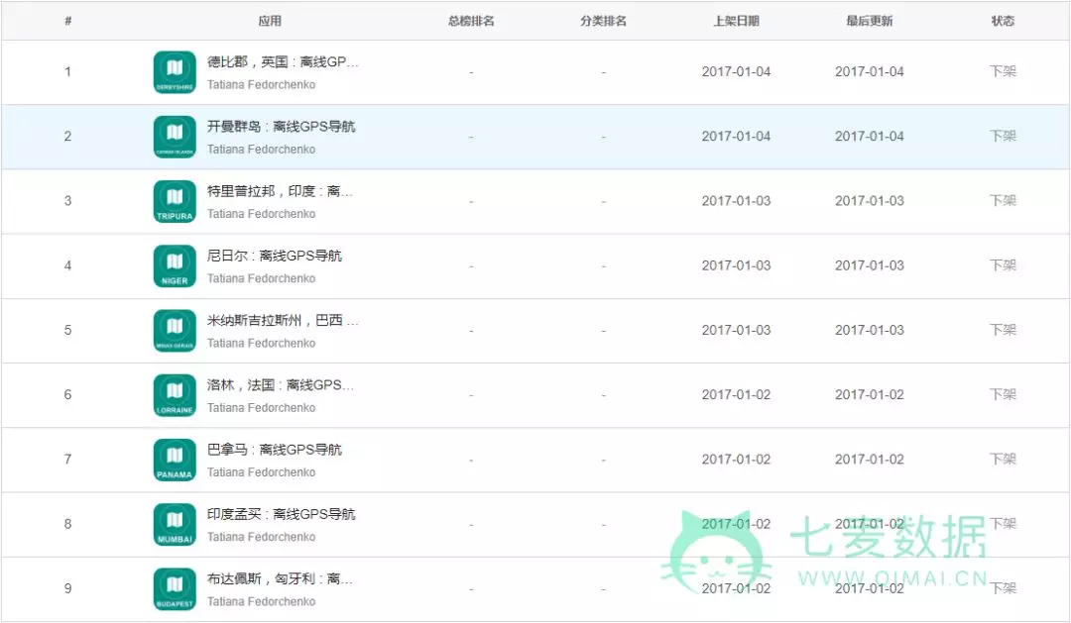Click the Budapest app icon
The width and height of the screenshot is (1071, 623).
coord(175,588)
